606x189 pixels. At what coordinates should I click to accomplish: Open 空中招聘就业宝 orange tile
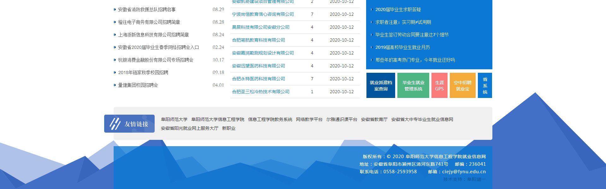(x=462, y=85)
